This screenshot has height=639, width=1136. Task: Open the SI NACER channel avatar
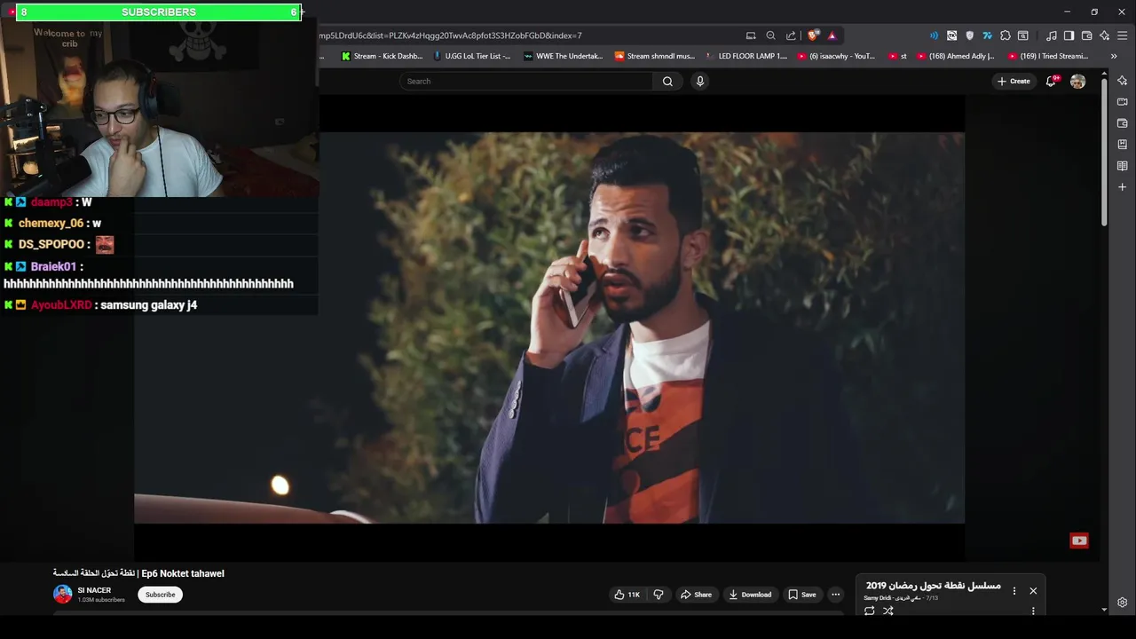click(62, 595)
